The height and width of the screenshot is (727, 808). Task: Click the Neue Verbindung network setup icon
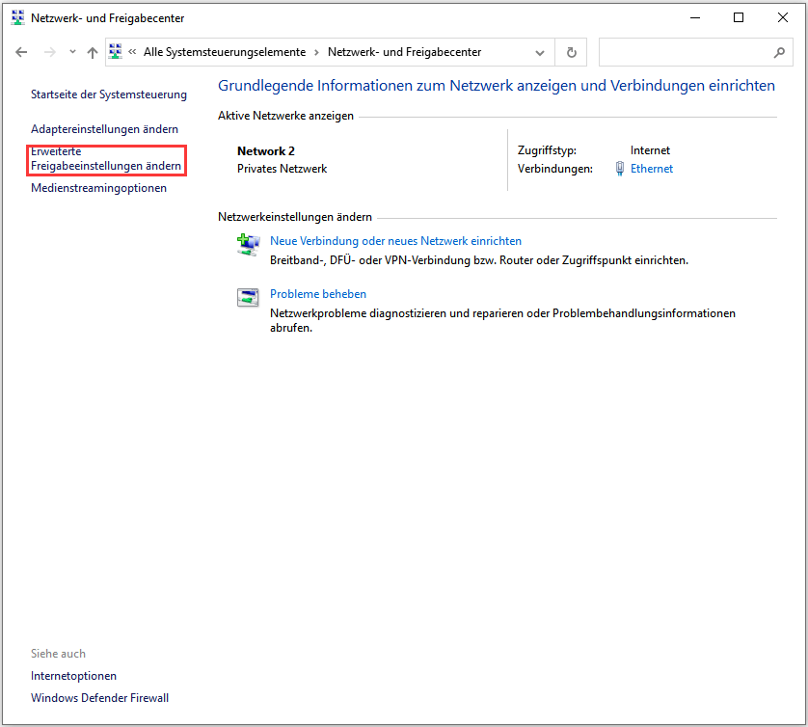point(248,245)
